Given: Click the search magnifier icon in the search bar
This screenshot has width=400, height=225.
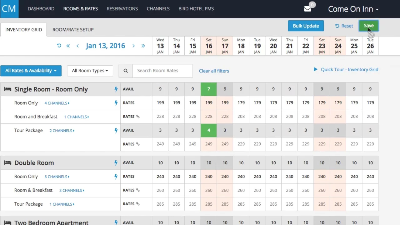Looking at the screenshot, I should pos(126,71).
